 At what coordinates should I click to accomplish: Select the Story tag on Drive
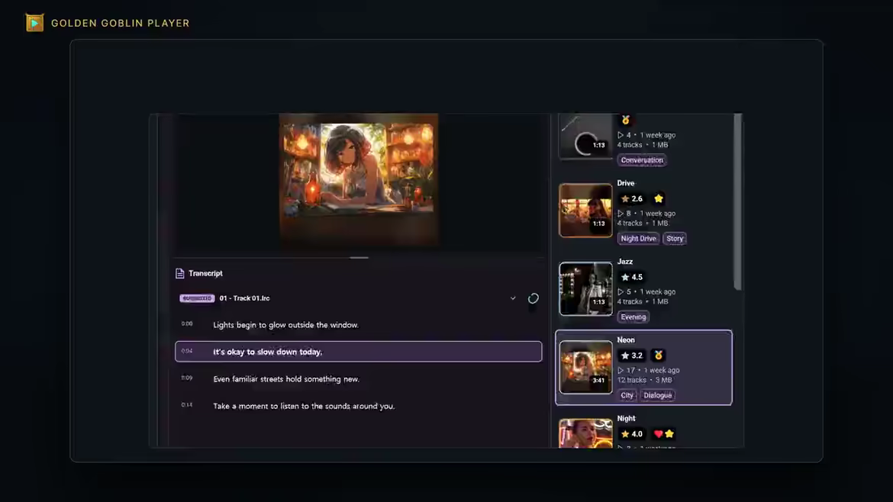click(x=675, y=239)
